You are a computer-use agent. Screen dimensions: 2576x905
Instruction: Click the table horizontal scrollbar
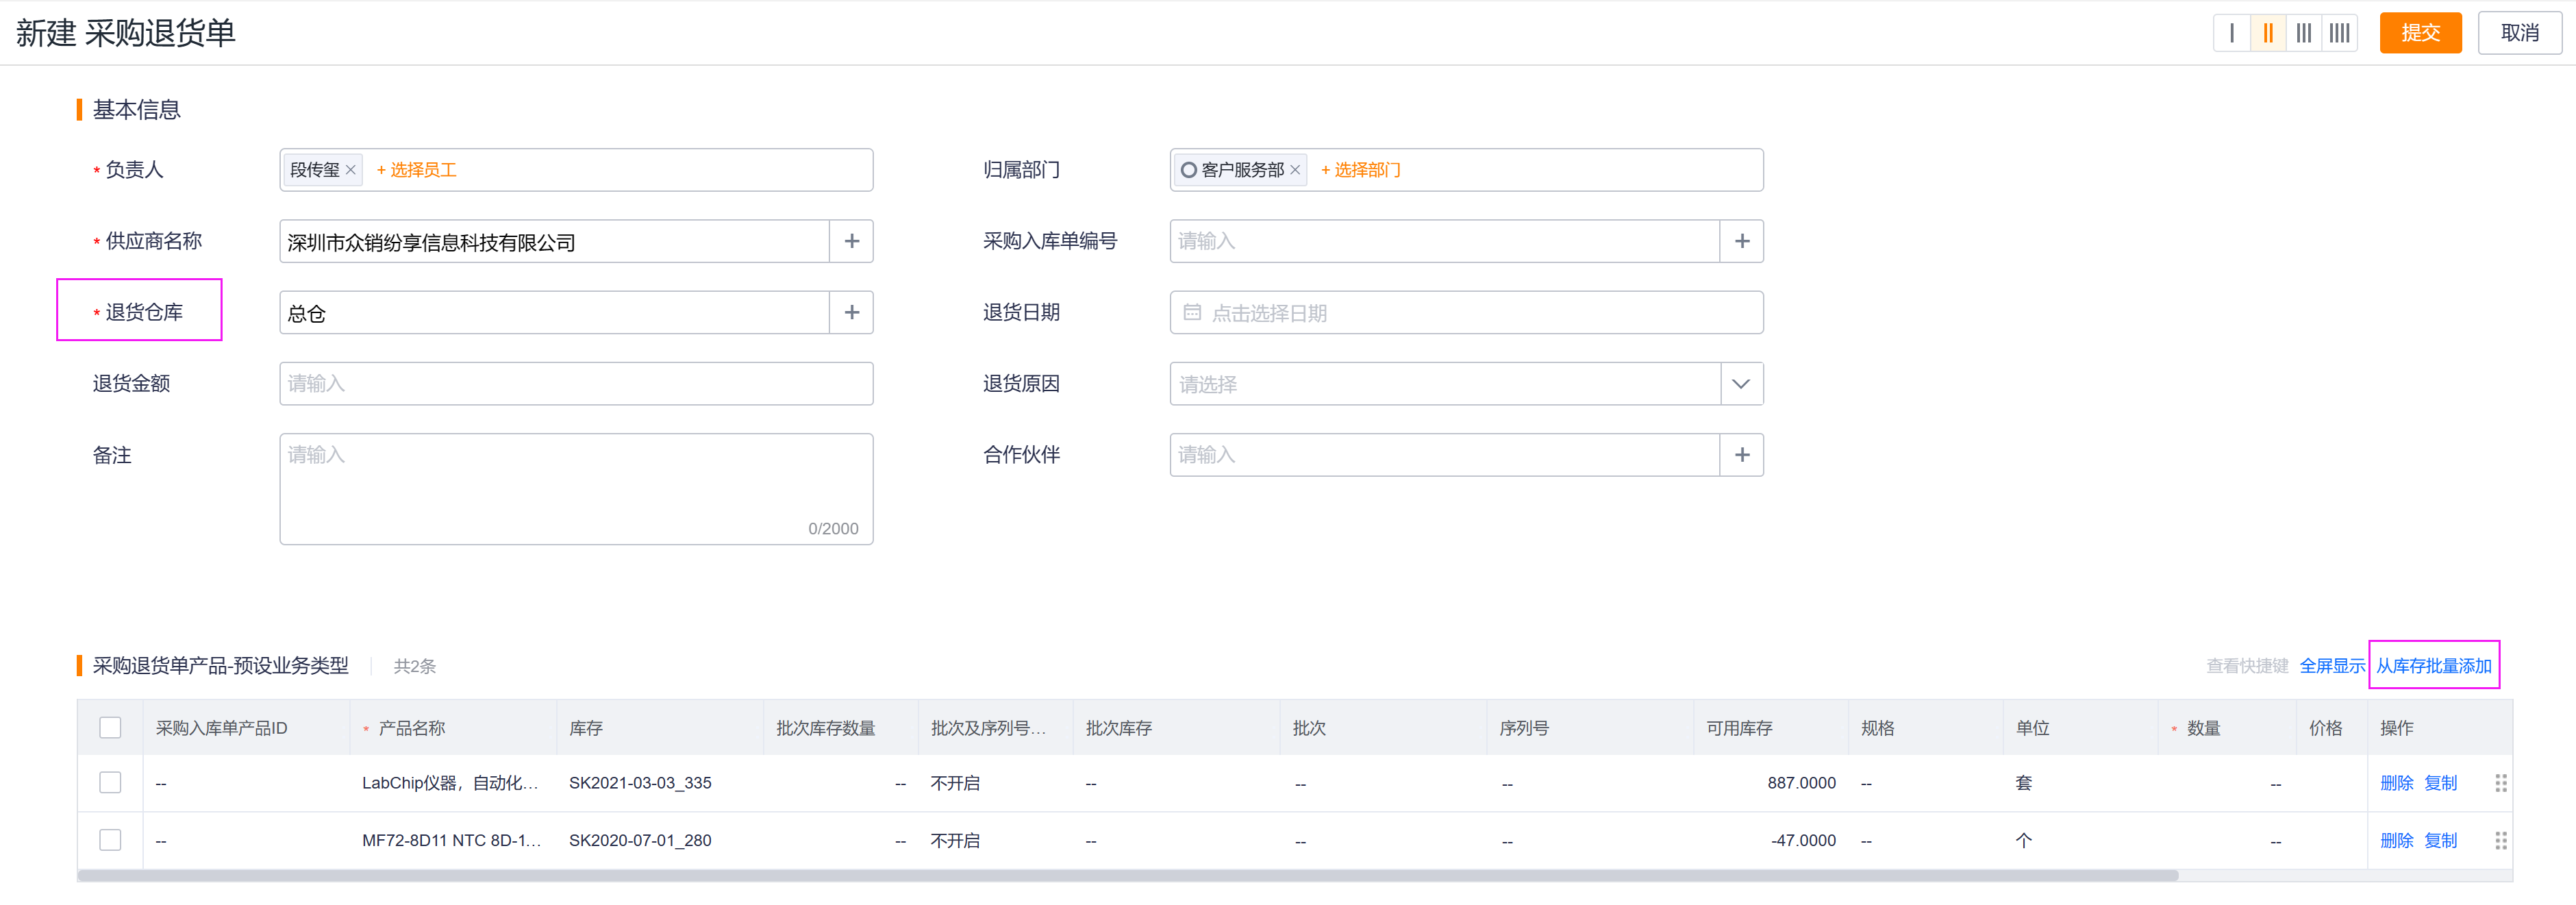1127,876
